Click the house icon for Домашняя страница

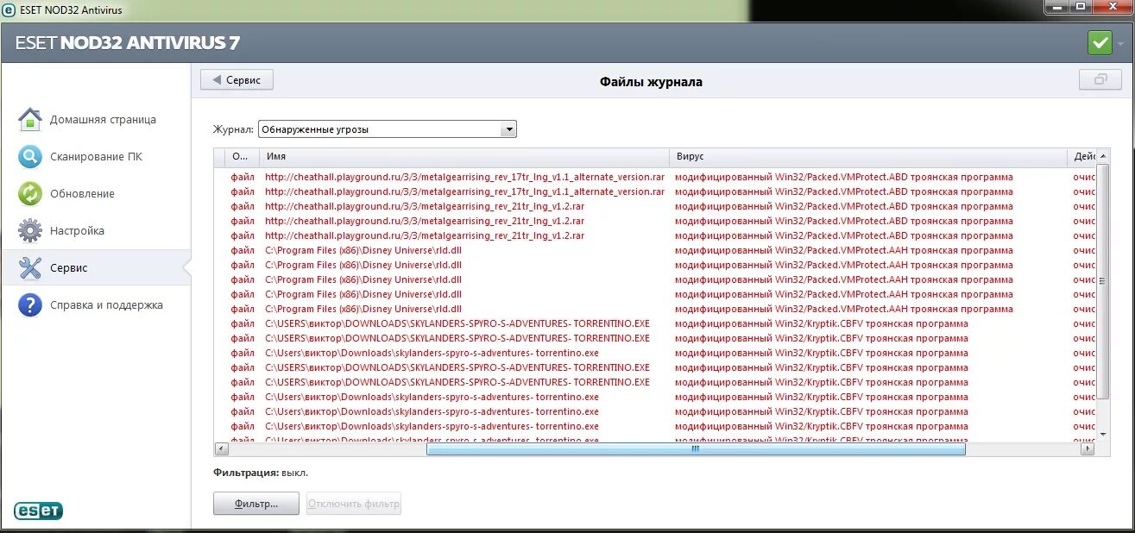click(30, 119)
